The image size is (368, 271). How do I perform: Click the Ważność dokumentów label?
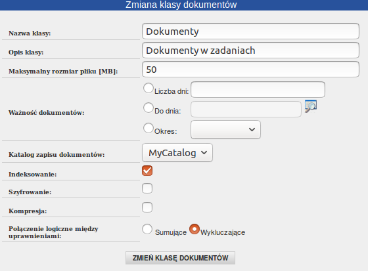[47, 113]
